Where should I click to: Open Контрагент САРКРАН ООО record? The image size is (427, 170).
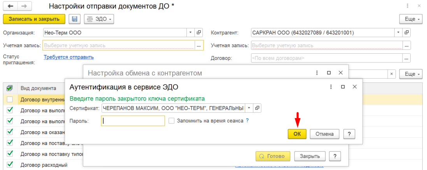407,32
